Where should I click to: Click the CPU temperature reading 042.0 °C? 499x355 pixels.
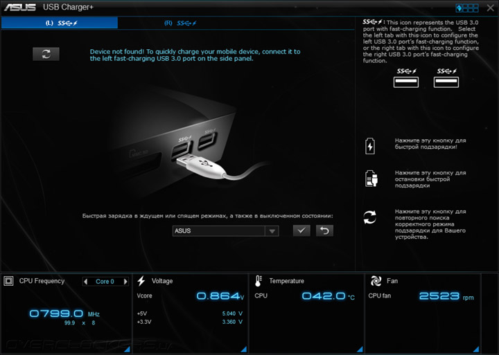328,296
